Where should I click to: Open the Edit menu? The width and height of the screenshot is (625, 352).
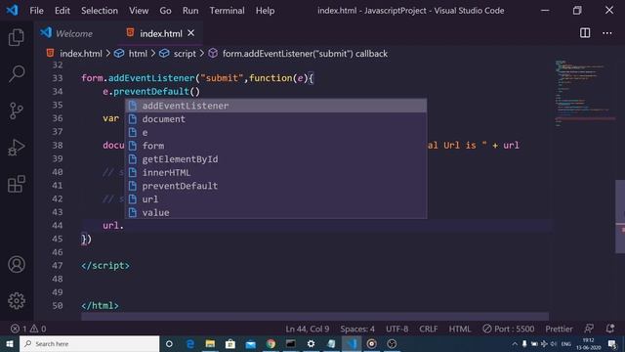[62, 11]
